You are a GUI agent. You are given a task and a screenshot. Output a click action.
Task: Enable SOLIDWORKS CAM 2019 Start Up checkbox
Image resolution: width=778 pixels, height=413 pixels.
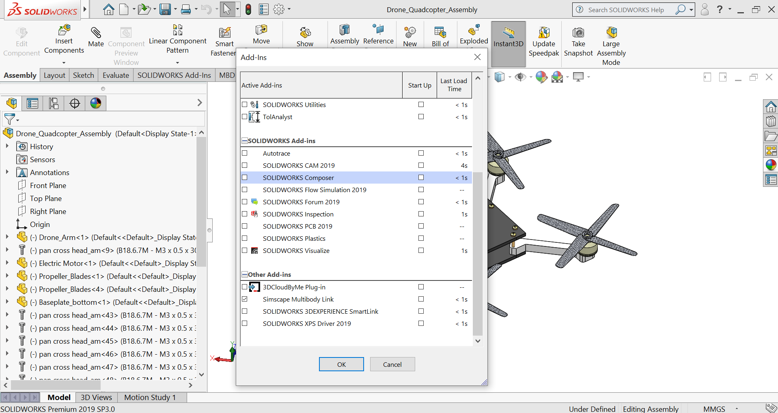coord(421,165)
